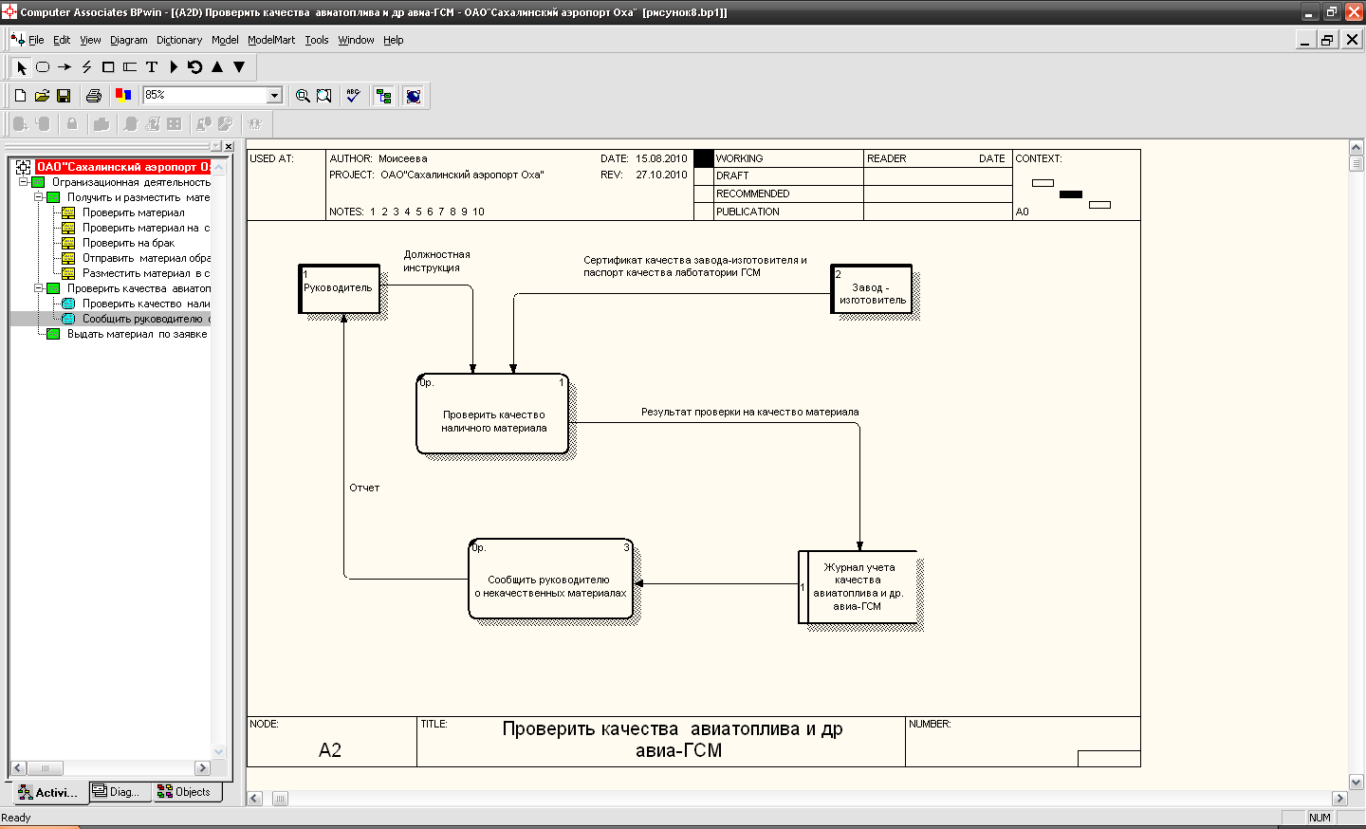1366x829 pixels.
Task: Select 'Выдать материал по заявке' in tree
Action: [x=137, y=334]
